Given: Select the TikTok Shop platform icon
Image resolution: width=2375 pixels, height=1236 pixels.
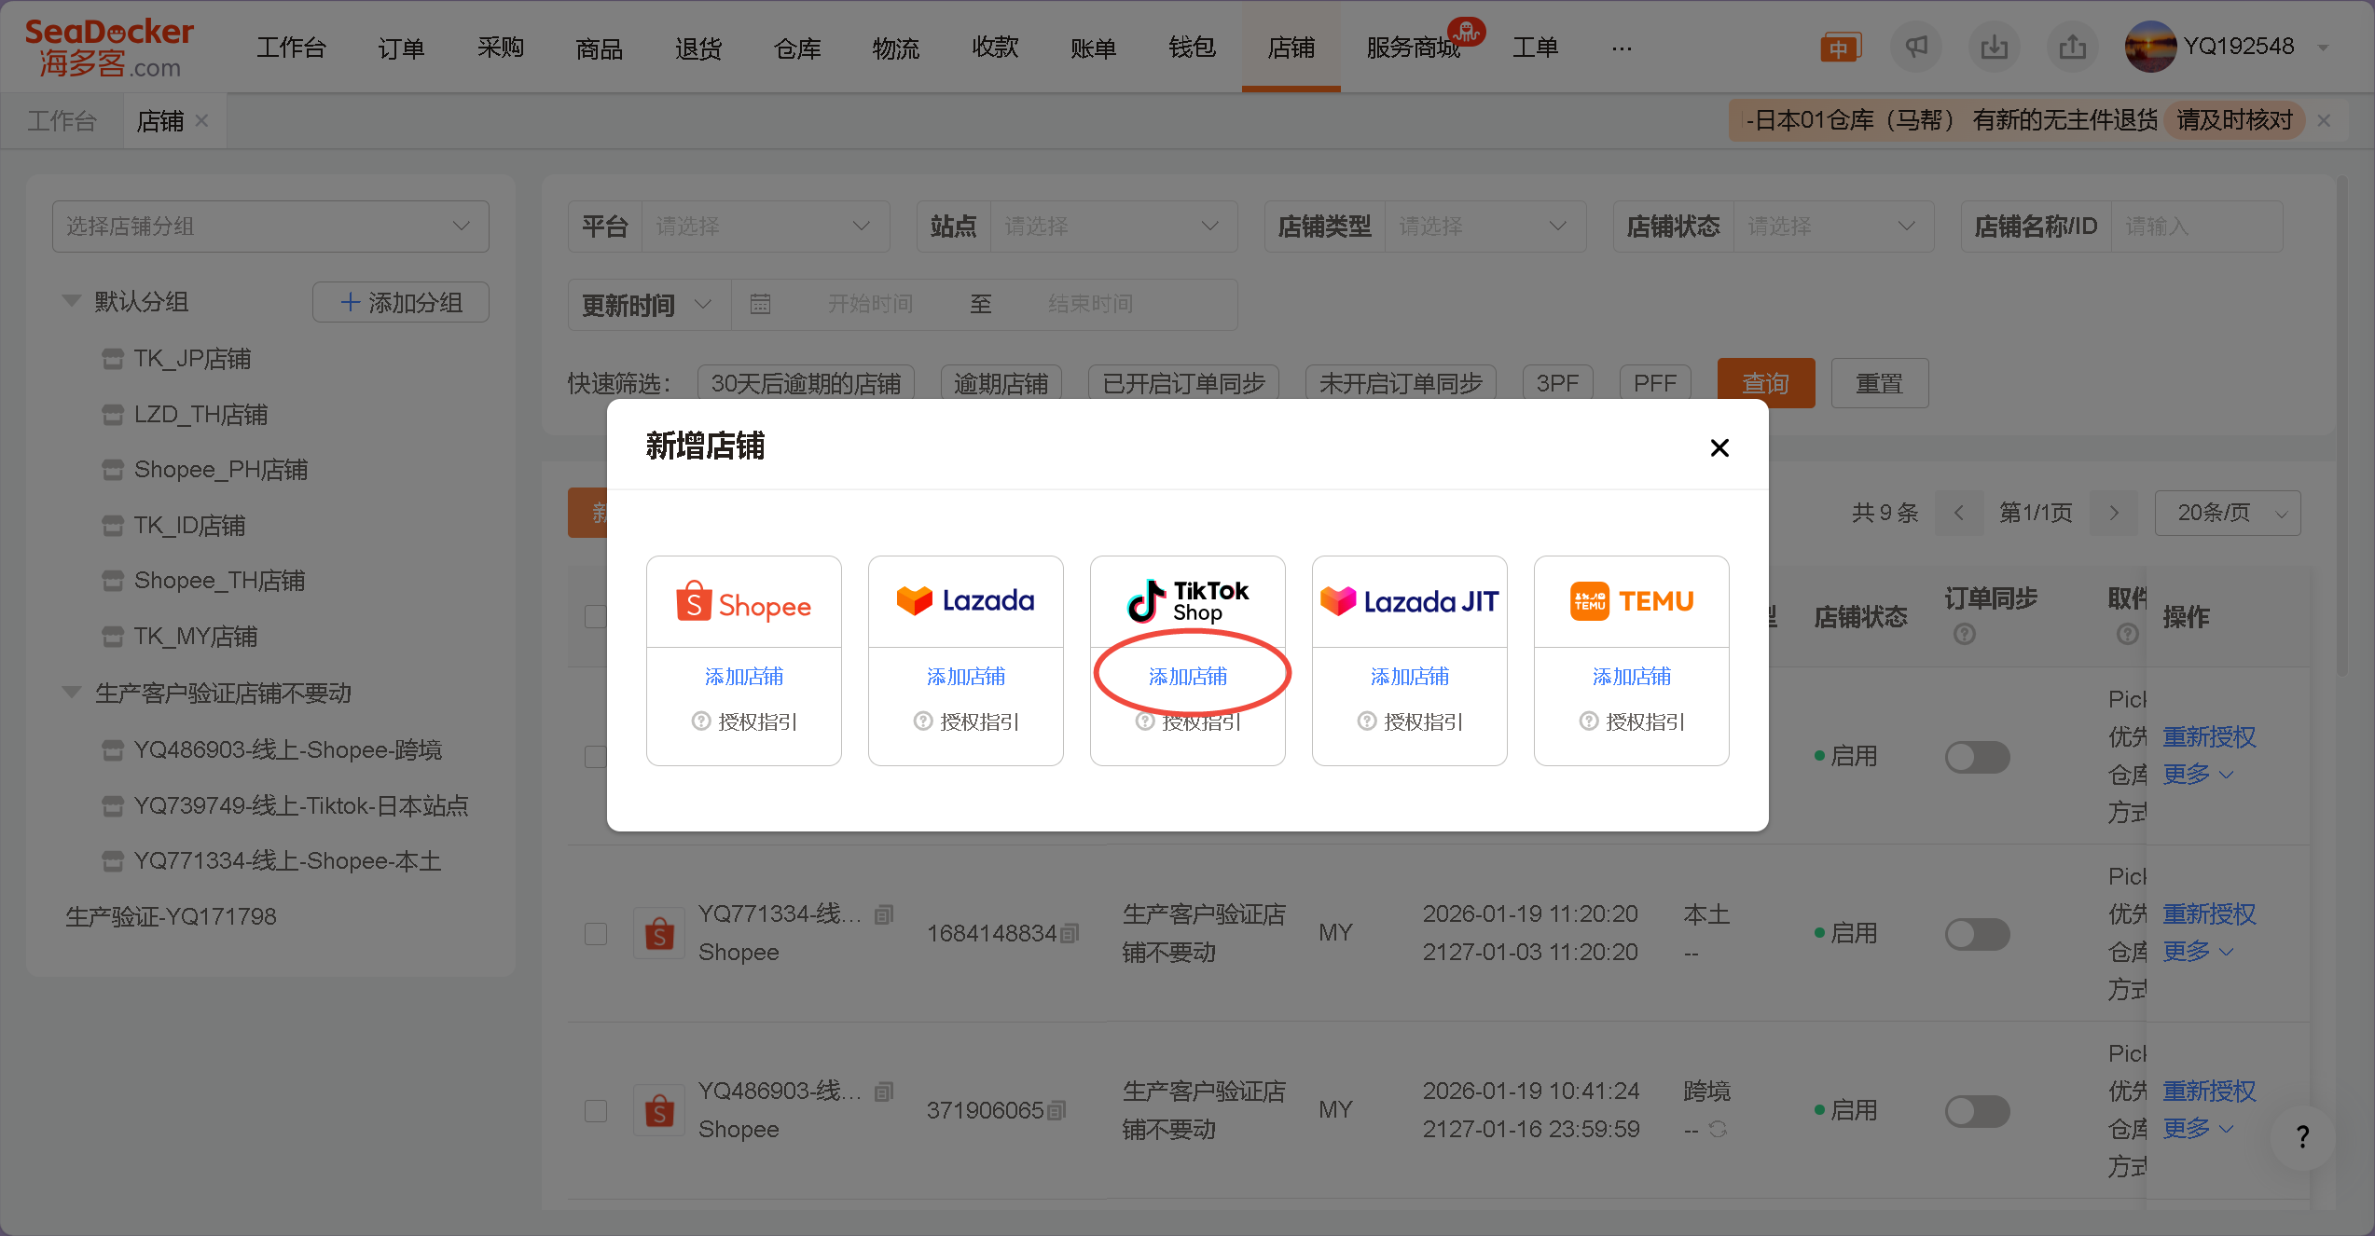Looking at the screenshot, I should 1187,599.
